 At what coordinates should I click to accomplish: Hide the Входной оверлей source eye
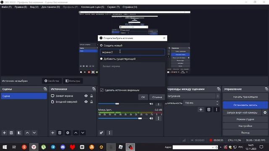tap(86, 102)
